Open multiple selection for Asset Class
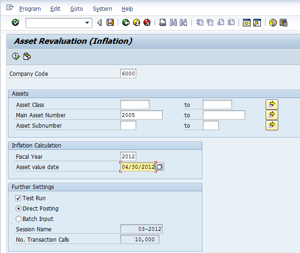 tap(272, 105)
